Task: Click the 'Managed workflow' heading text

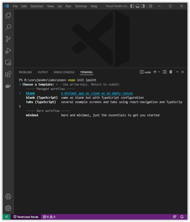Action: pyautogui.click(x=51, y=89)
